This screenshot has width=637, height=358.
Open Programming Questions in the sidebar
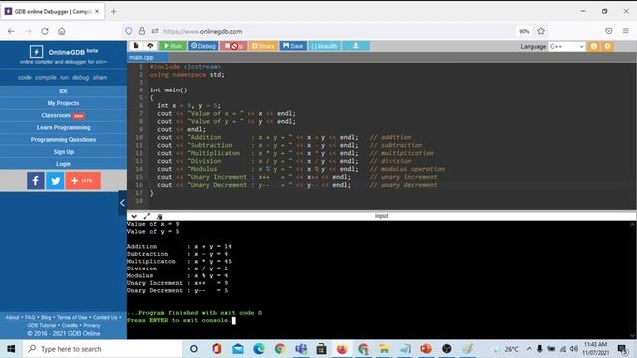(x=63, y=139)
